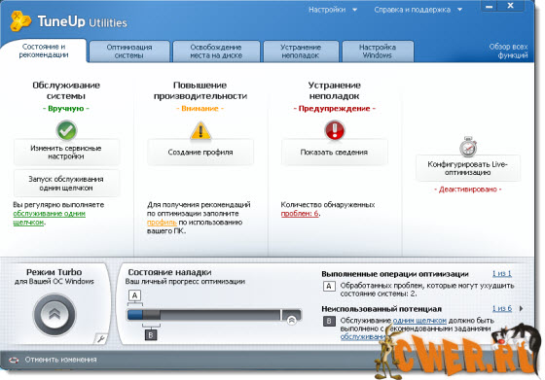545x380 pixels.
Task: Open Turbo mode wrench settings icon
Action: [x=101, y=338]
